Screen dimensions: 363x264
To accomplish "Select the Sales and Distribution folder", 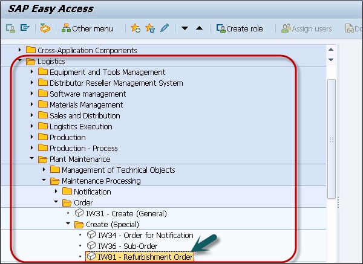I will 85,116.
